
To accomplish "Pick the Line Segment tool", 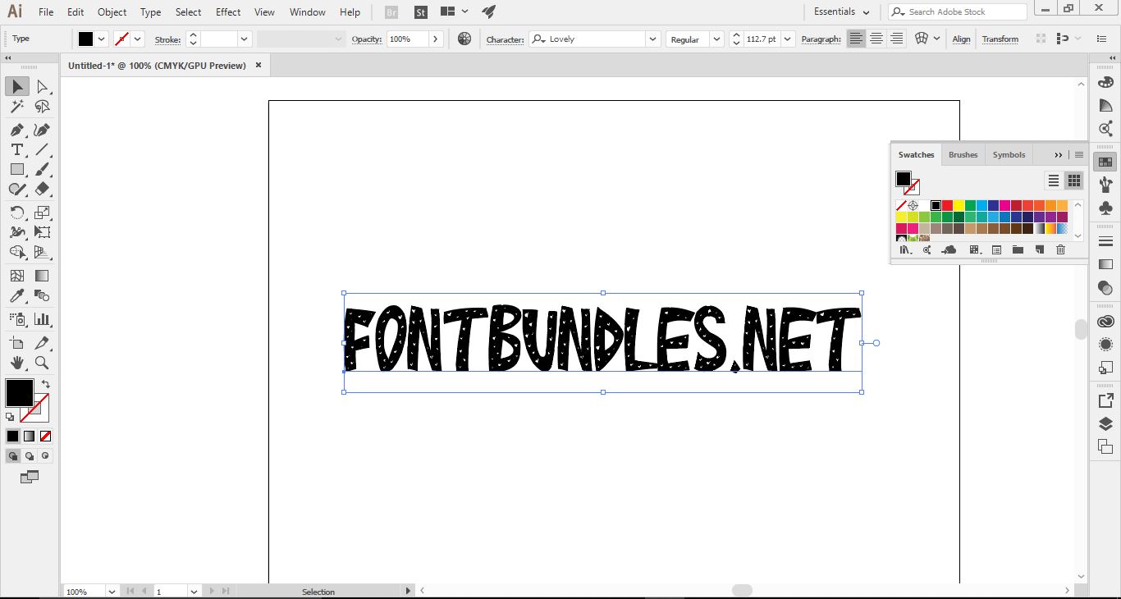I will 42,149.
